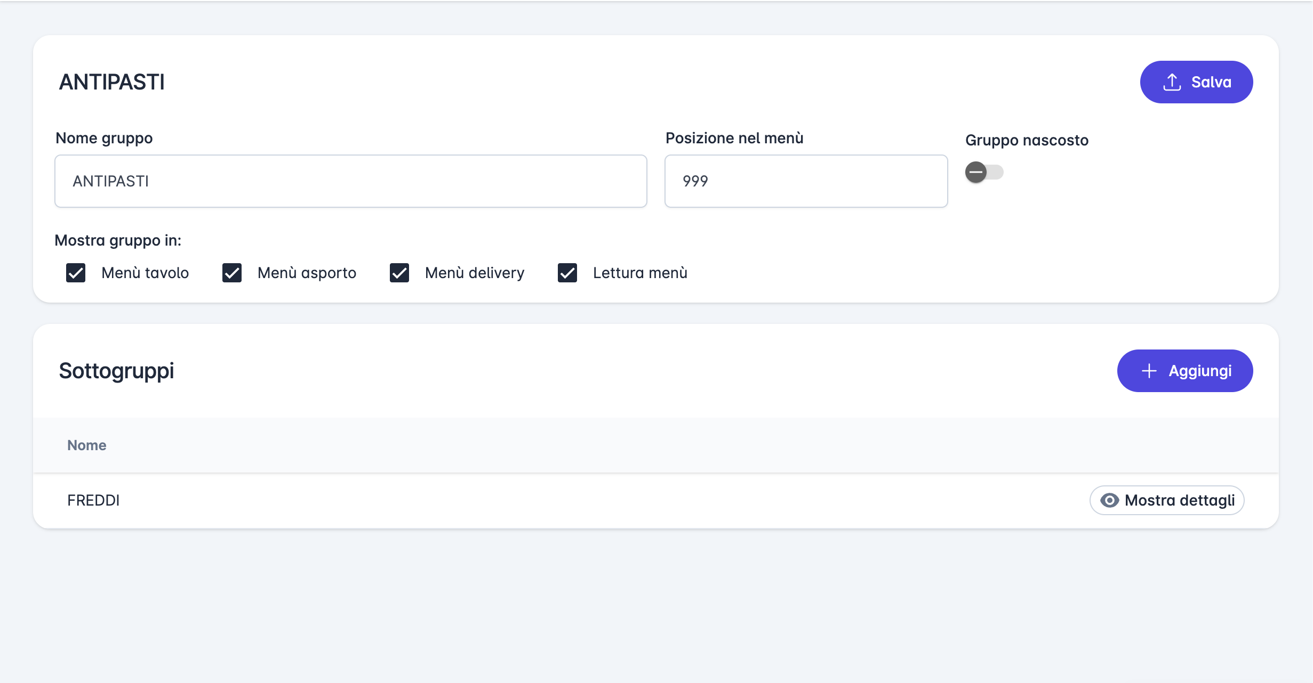Open Mostra dettagli for the FREDDI subgroup
This screenshot has width=1313, height=683.
[1167, 500]
